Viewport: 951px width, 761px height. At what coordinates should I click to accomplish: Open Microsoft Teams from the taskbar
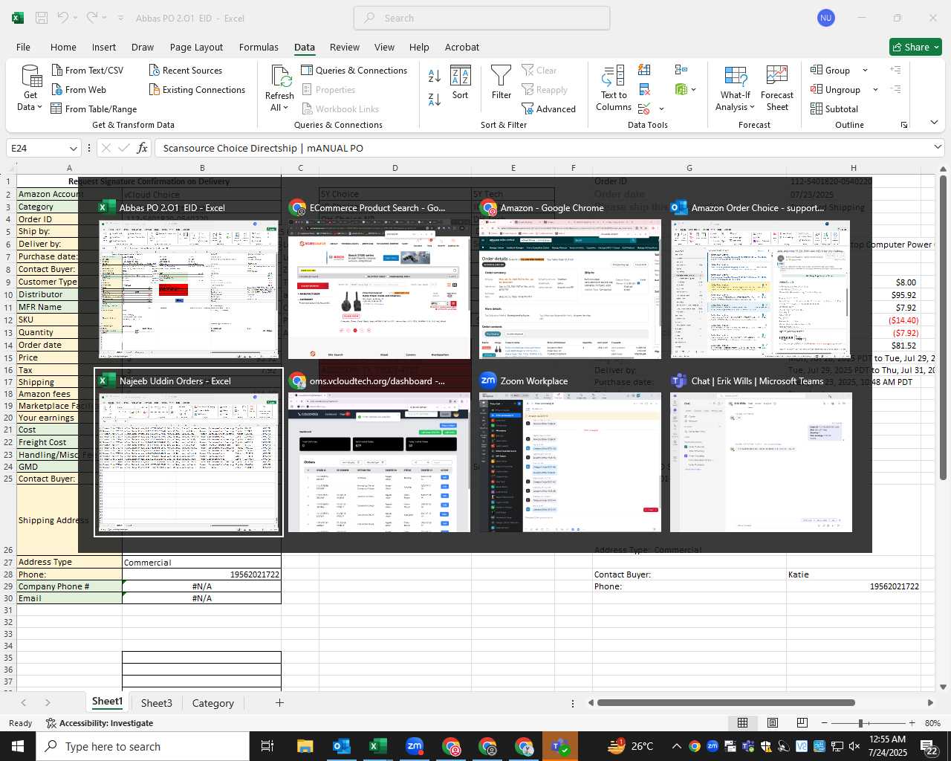559,746
